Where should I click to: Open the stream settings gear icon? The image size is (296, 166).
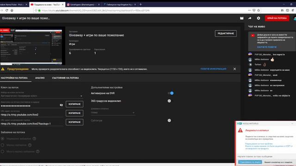click(259, 18)
